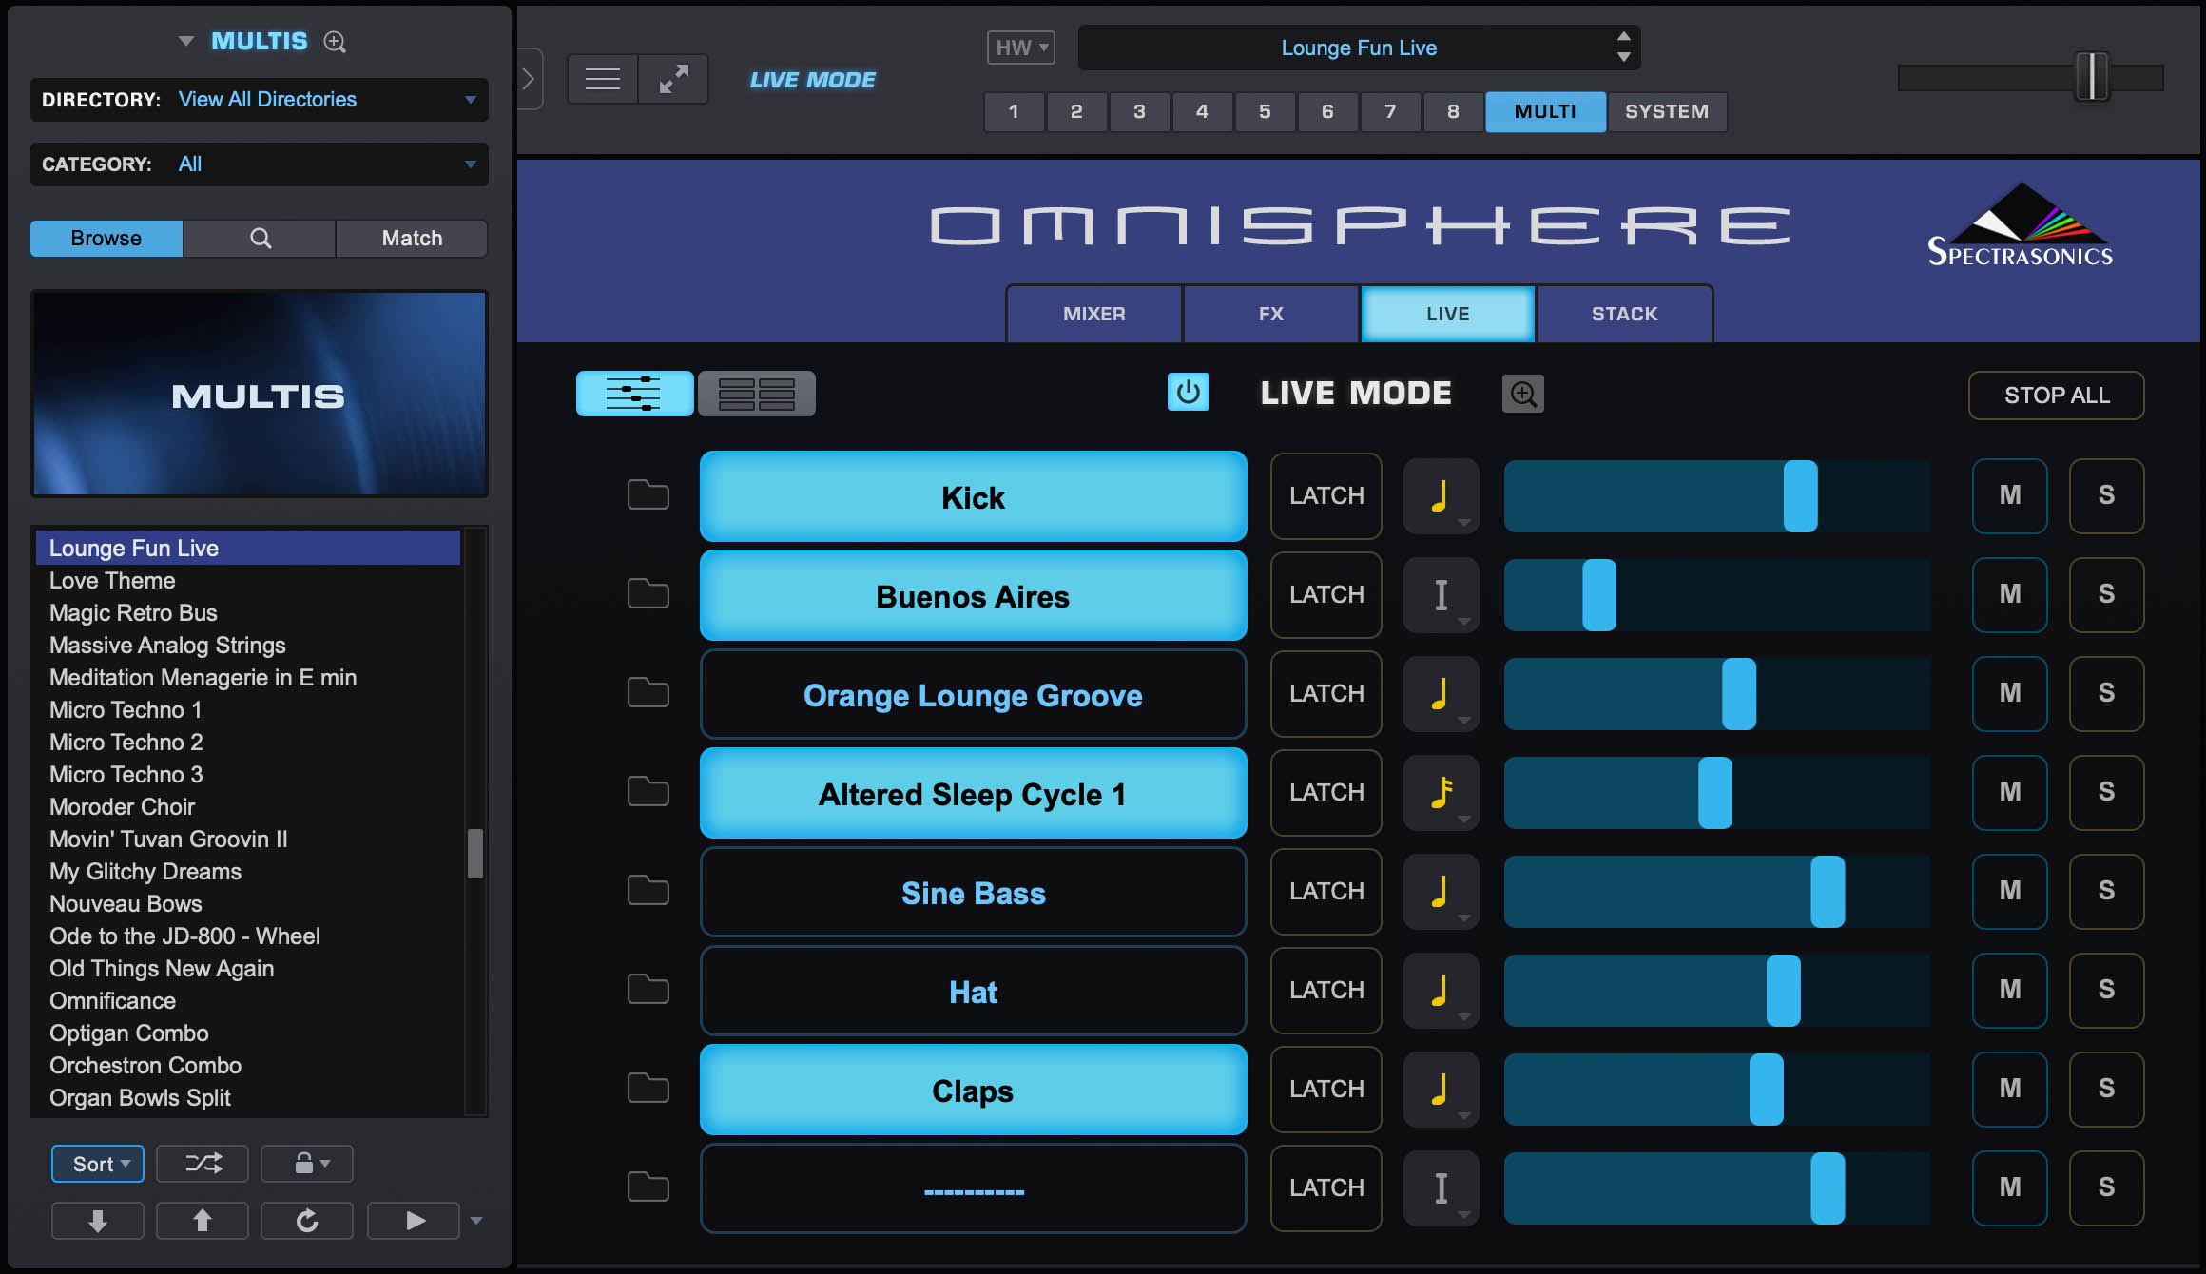Switch to the MIXER tab
This screenshot has height=1274, width=2206.
click(1093, 314)
